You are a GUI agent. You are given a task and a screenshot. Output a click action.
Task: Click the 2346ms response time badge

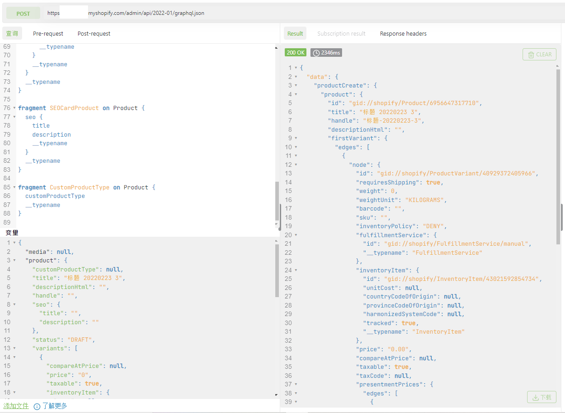(x=326, y=53)
